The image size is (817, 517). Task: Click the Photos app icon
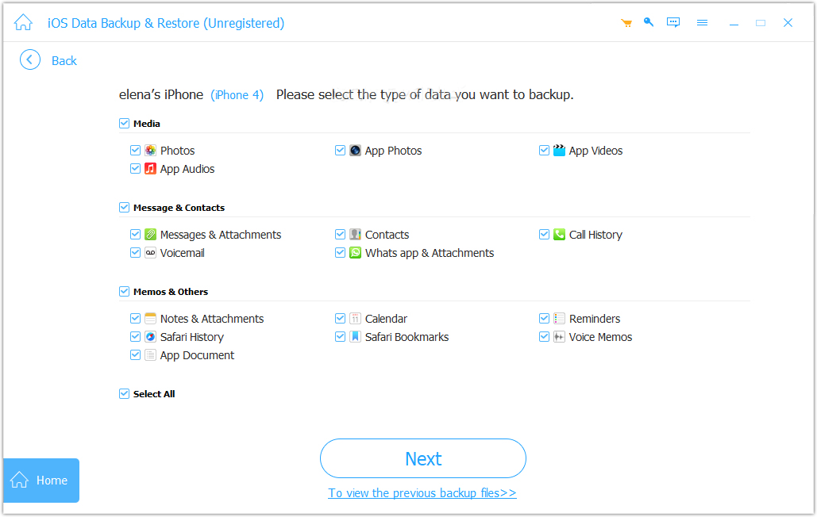pyautogui.click(x=150, y=151)
